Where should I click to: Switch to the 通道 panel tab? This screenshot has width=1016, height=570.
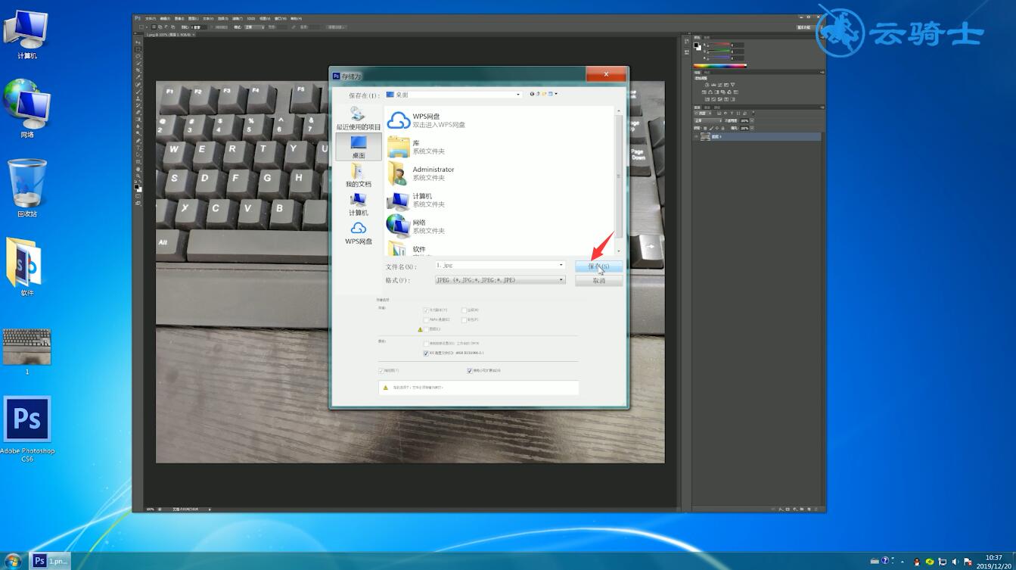click(x=707, y=107)
